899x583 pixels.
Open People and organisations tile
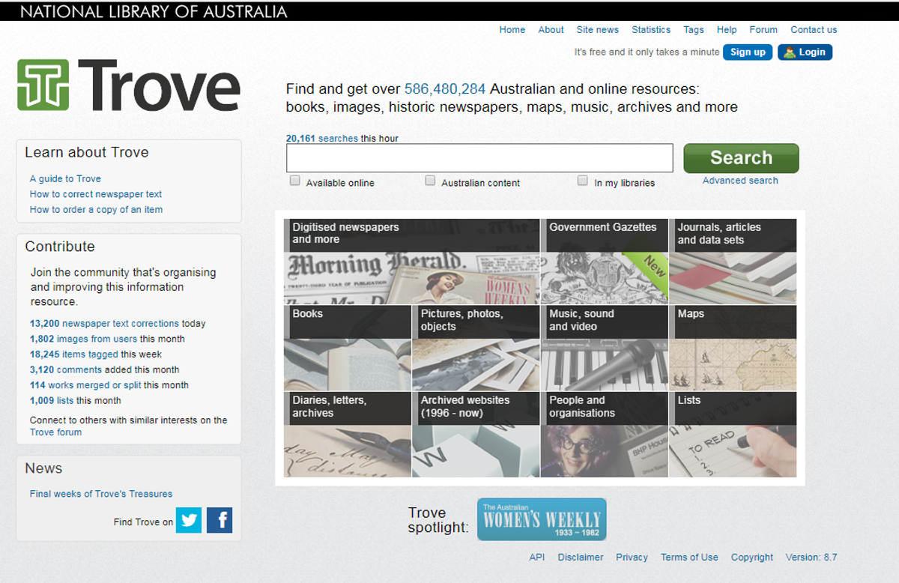point(604,435)
